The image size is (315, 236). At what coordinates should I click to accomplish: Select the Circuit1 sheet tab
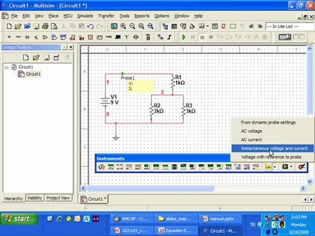(94, 199)
